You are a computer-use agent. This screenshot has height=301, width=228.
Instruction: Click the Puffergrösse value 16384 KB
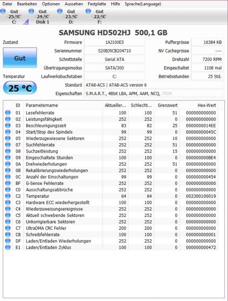pos(207,42)
